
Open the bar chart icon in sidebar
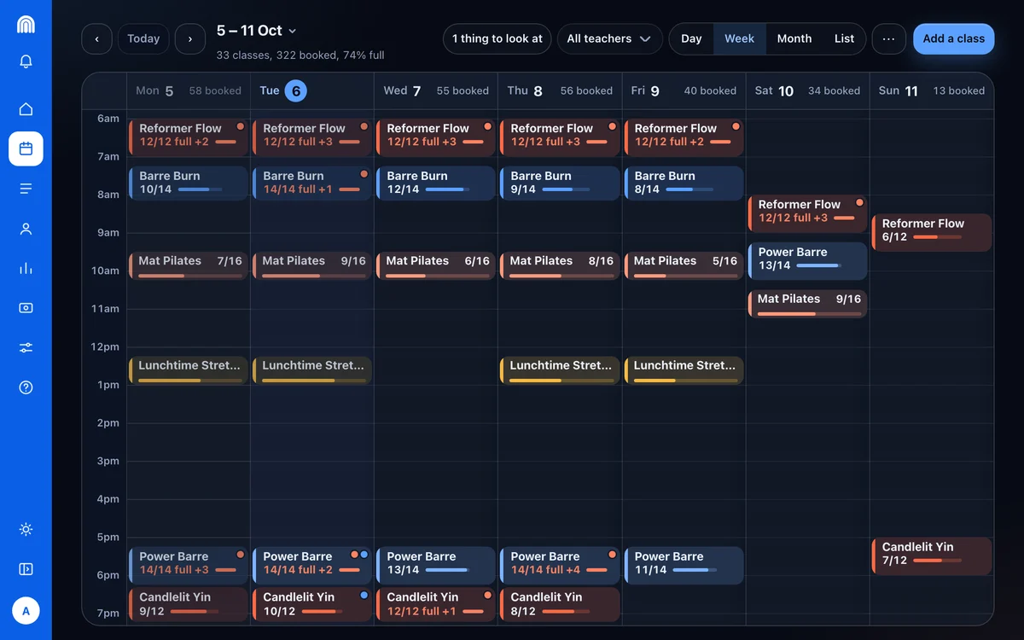(26, 268)
